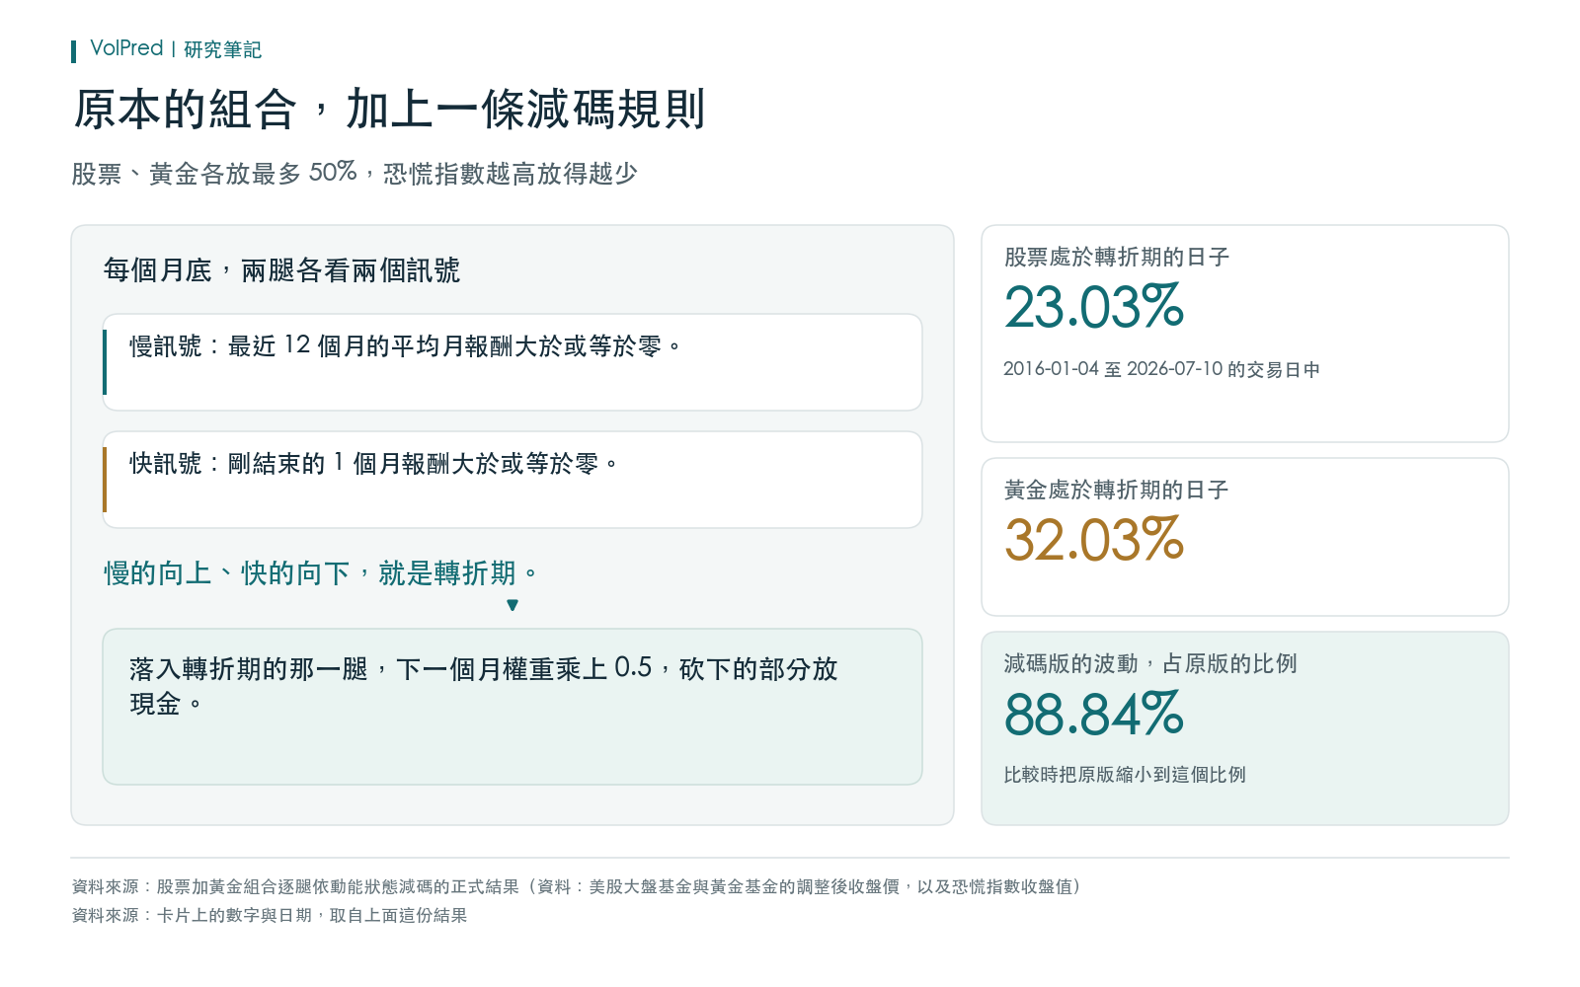Click the date range 2016-01-04 至 2026-07-10 的交易日中

pos(1161,369)
